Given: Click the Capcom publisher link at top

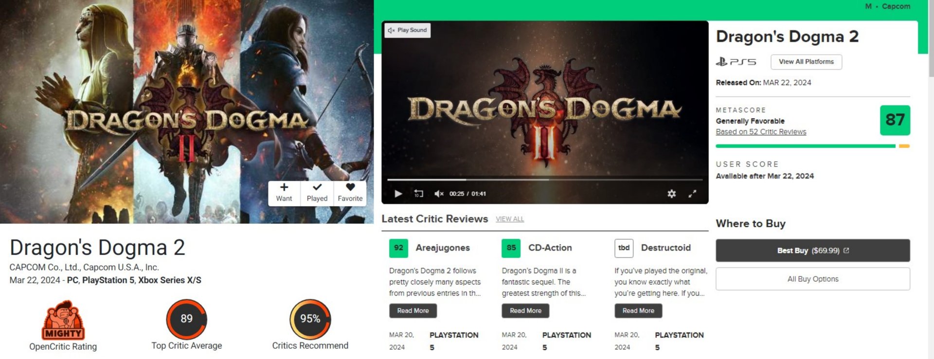Looking at the screenshot, I should coord(896,6).
